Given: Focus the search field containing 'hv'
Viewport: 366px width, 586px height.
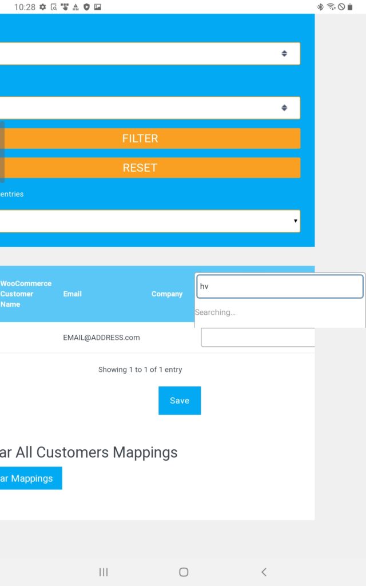Looking at the screenshot, I should click(x=280, y=287).
